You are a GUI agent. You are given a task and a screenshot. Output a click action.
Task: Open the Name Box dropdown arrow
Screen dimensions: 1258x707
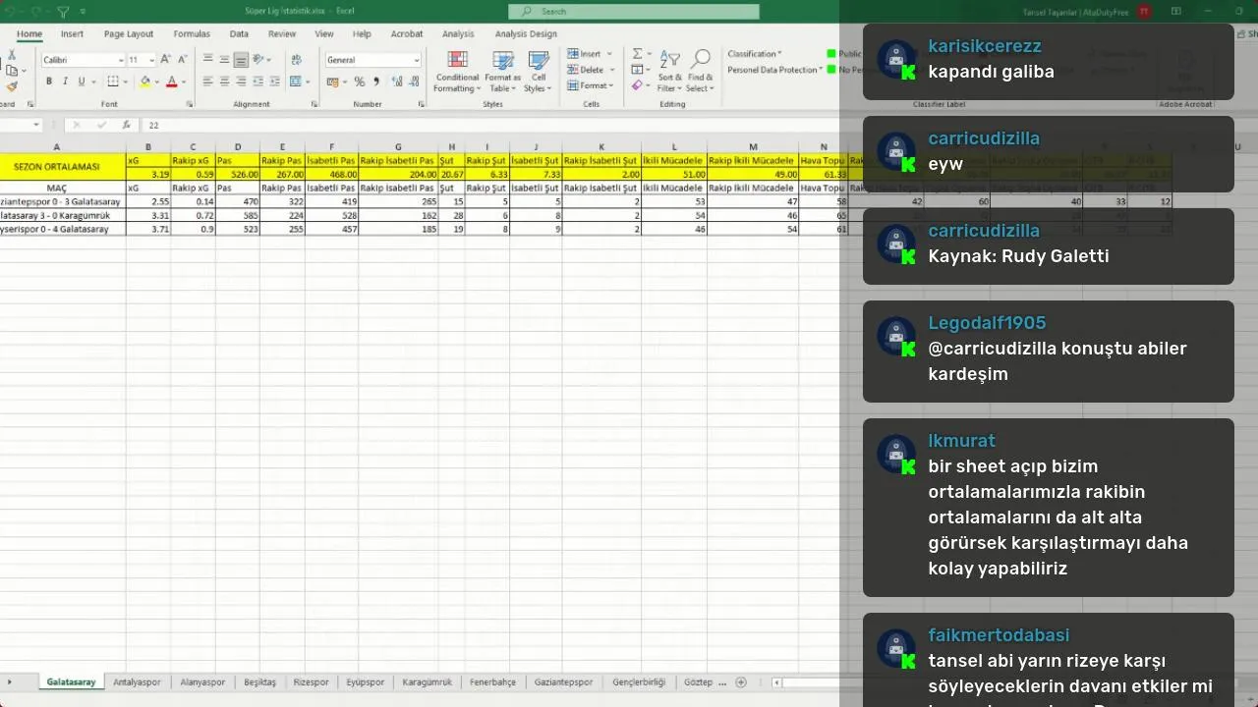36,125
